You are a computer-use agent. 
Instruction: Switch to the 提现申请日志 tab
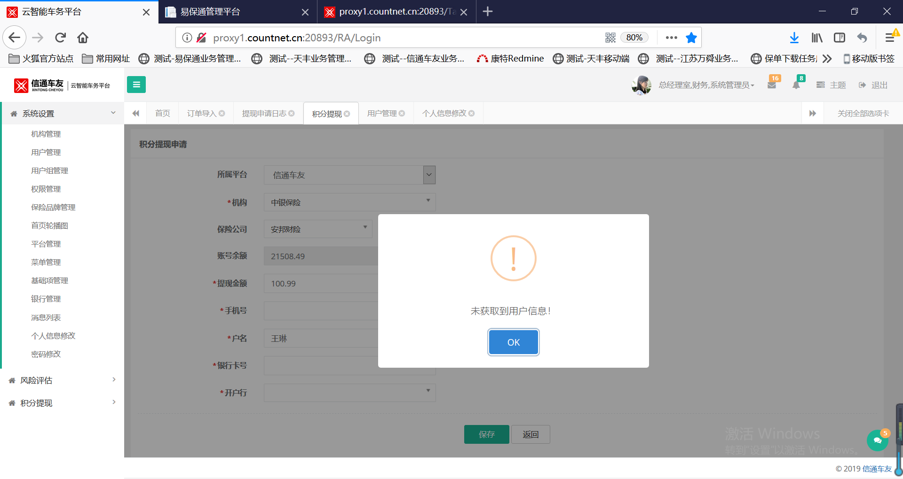point(264,113)
